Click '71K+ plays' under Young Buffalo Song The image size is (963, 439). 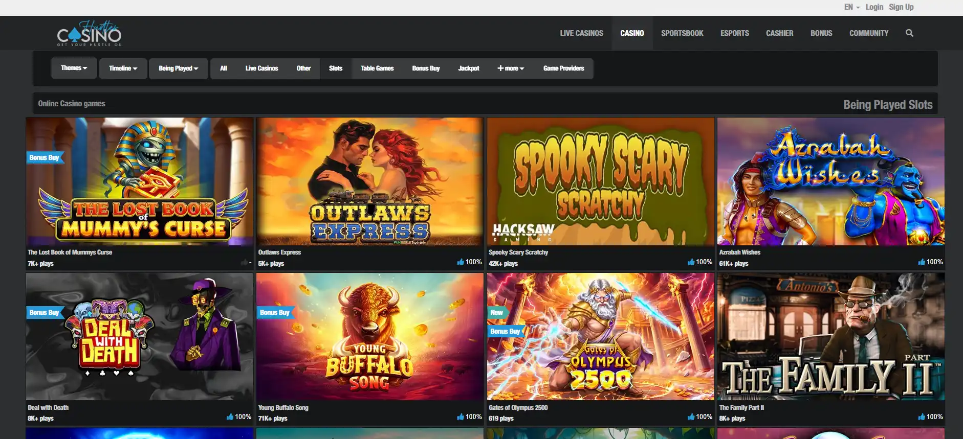point(273,419)
